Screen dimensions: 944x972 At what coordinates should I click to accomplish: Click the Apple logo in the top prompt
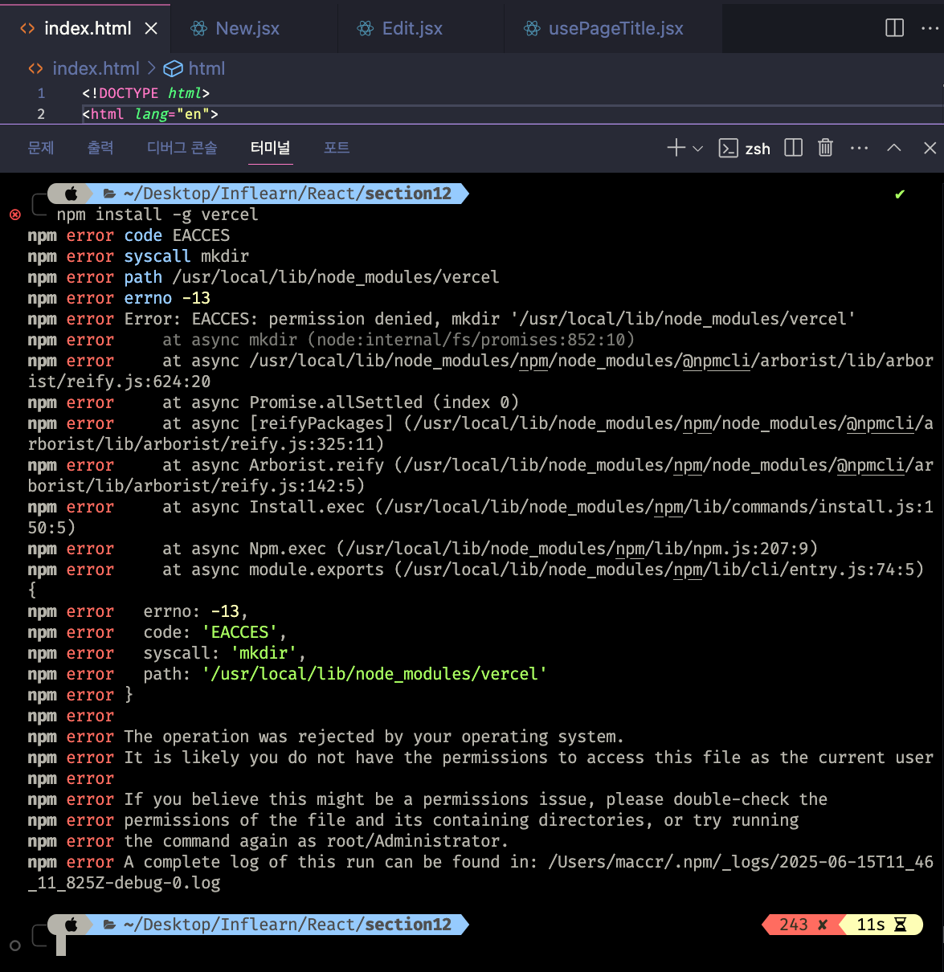tap(72, 194)
